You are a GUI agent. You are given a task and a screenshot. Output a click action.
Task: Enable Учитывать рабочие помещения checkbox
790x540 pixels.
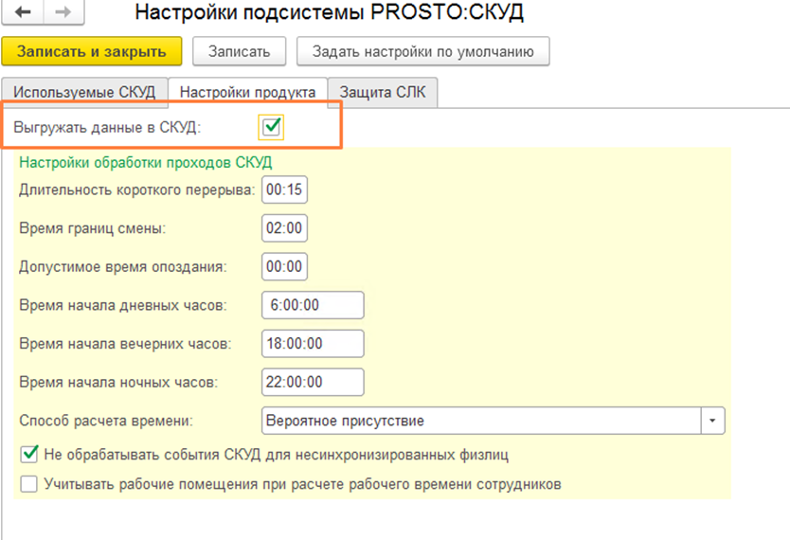tap(29, 485)
